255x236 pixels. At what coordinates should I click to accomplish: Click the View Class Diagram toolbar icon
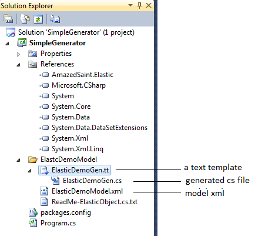55,19
